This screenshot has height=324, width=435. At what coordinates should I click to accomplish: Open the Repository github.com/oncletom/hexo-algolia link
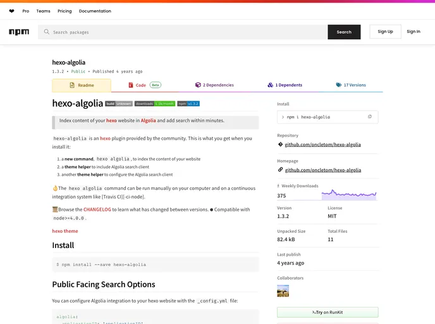coord(322,144)
